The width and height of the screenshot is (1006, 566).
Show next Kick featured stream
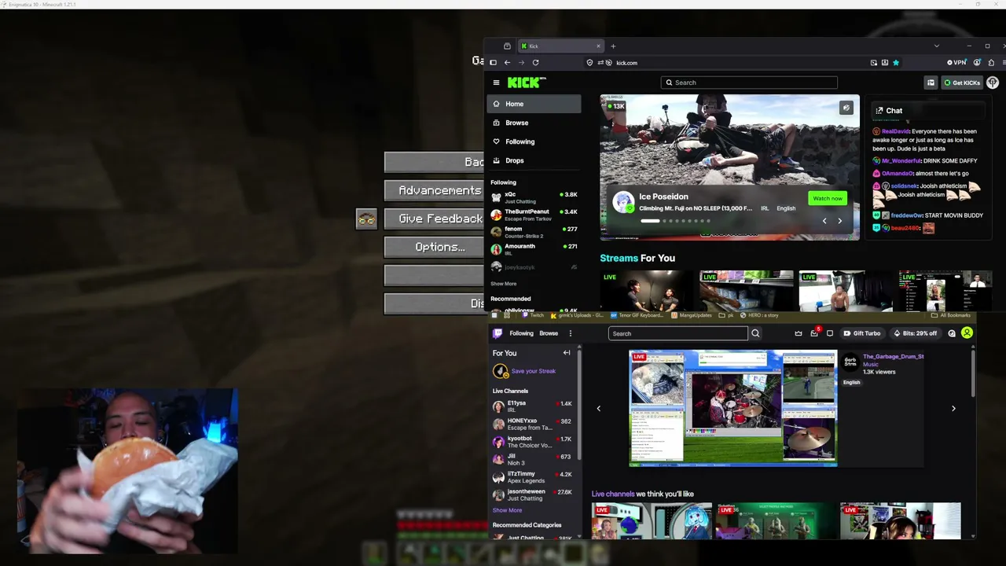coord(839,221)
